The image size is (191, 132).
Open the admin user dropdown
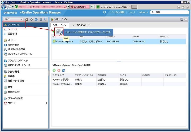[144, 12]
